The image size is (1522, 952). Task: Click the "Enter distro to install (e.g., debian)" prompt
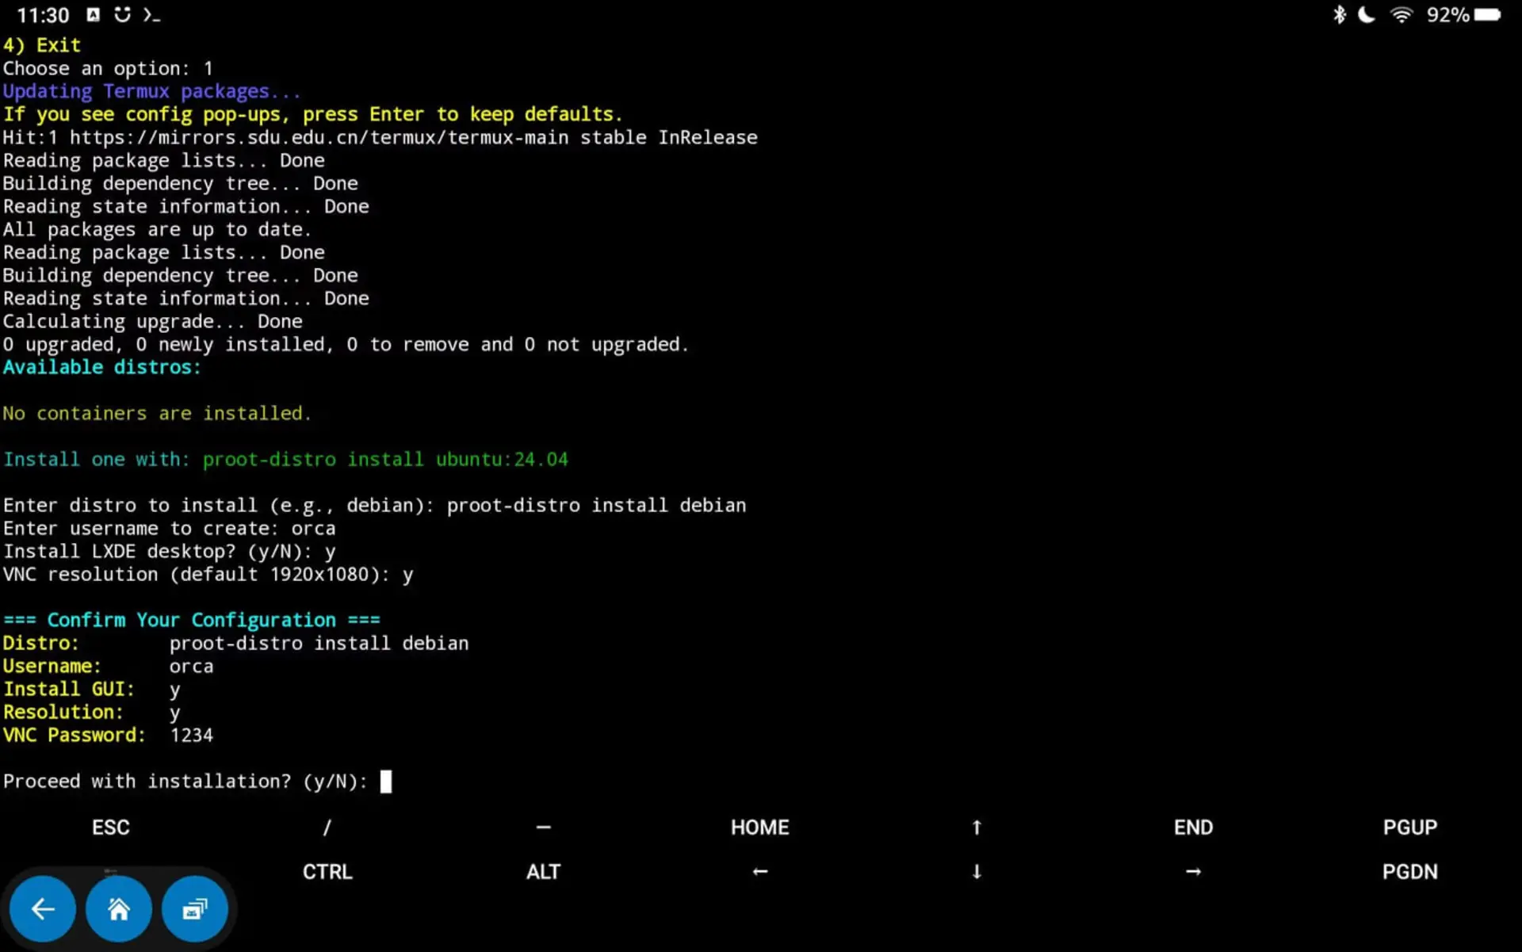pyautogui.click(x=219, y=506)
